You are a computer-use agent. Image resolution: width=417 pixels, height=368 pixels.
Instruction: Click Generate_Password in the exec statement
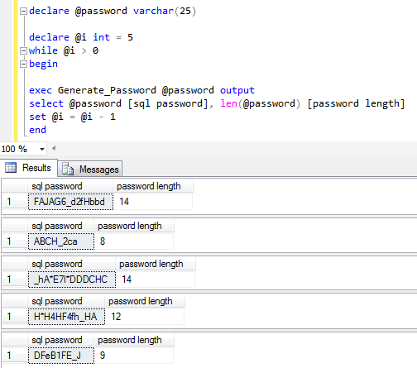point(107,90)
